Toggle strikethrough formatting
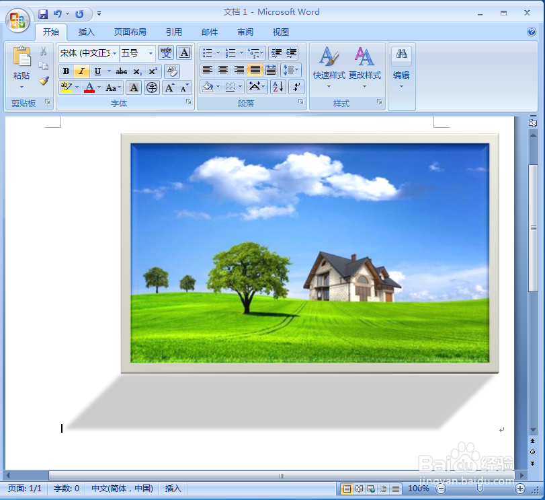The image size is (545, 500). (x=122, y=71)
